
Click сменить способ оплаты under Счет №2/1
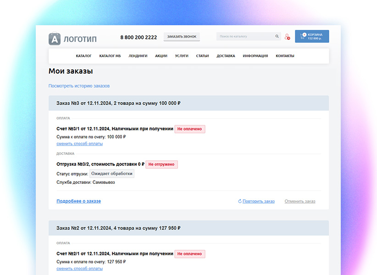(79, 269)
